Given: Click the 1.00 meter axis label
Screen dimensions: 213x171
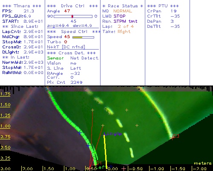Looking at the screenshot, I should pyautogui.click(x=5, y=126).
